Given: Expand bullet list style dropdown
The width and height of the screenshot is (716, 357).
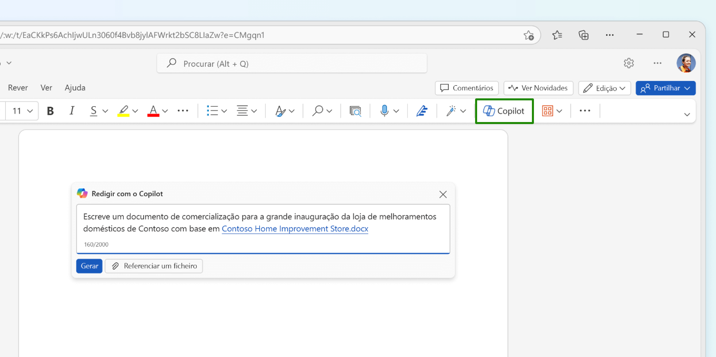Looking at the screenshot, I should click(224, 111).
